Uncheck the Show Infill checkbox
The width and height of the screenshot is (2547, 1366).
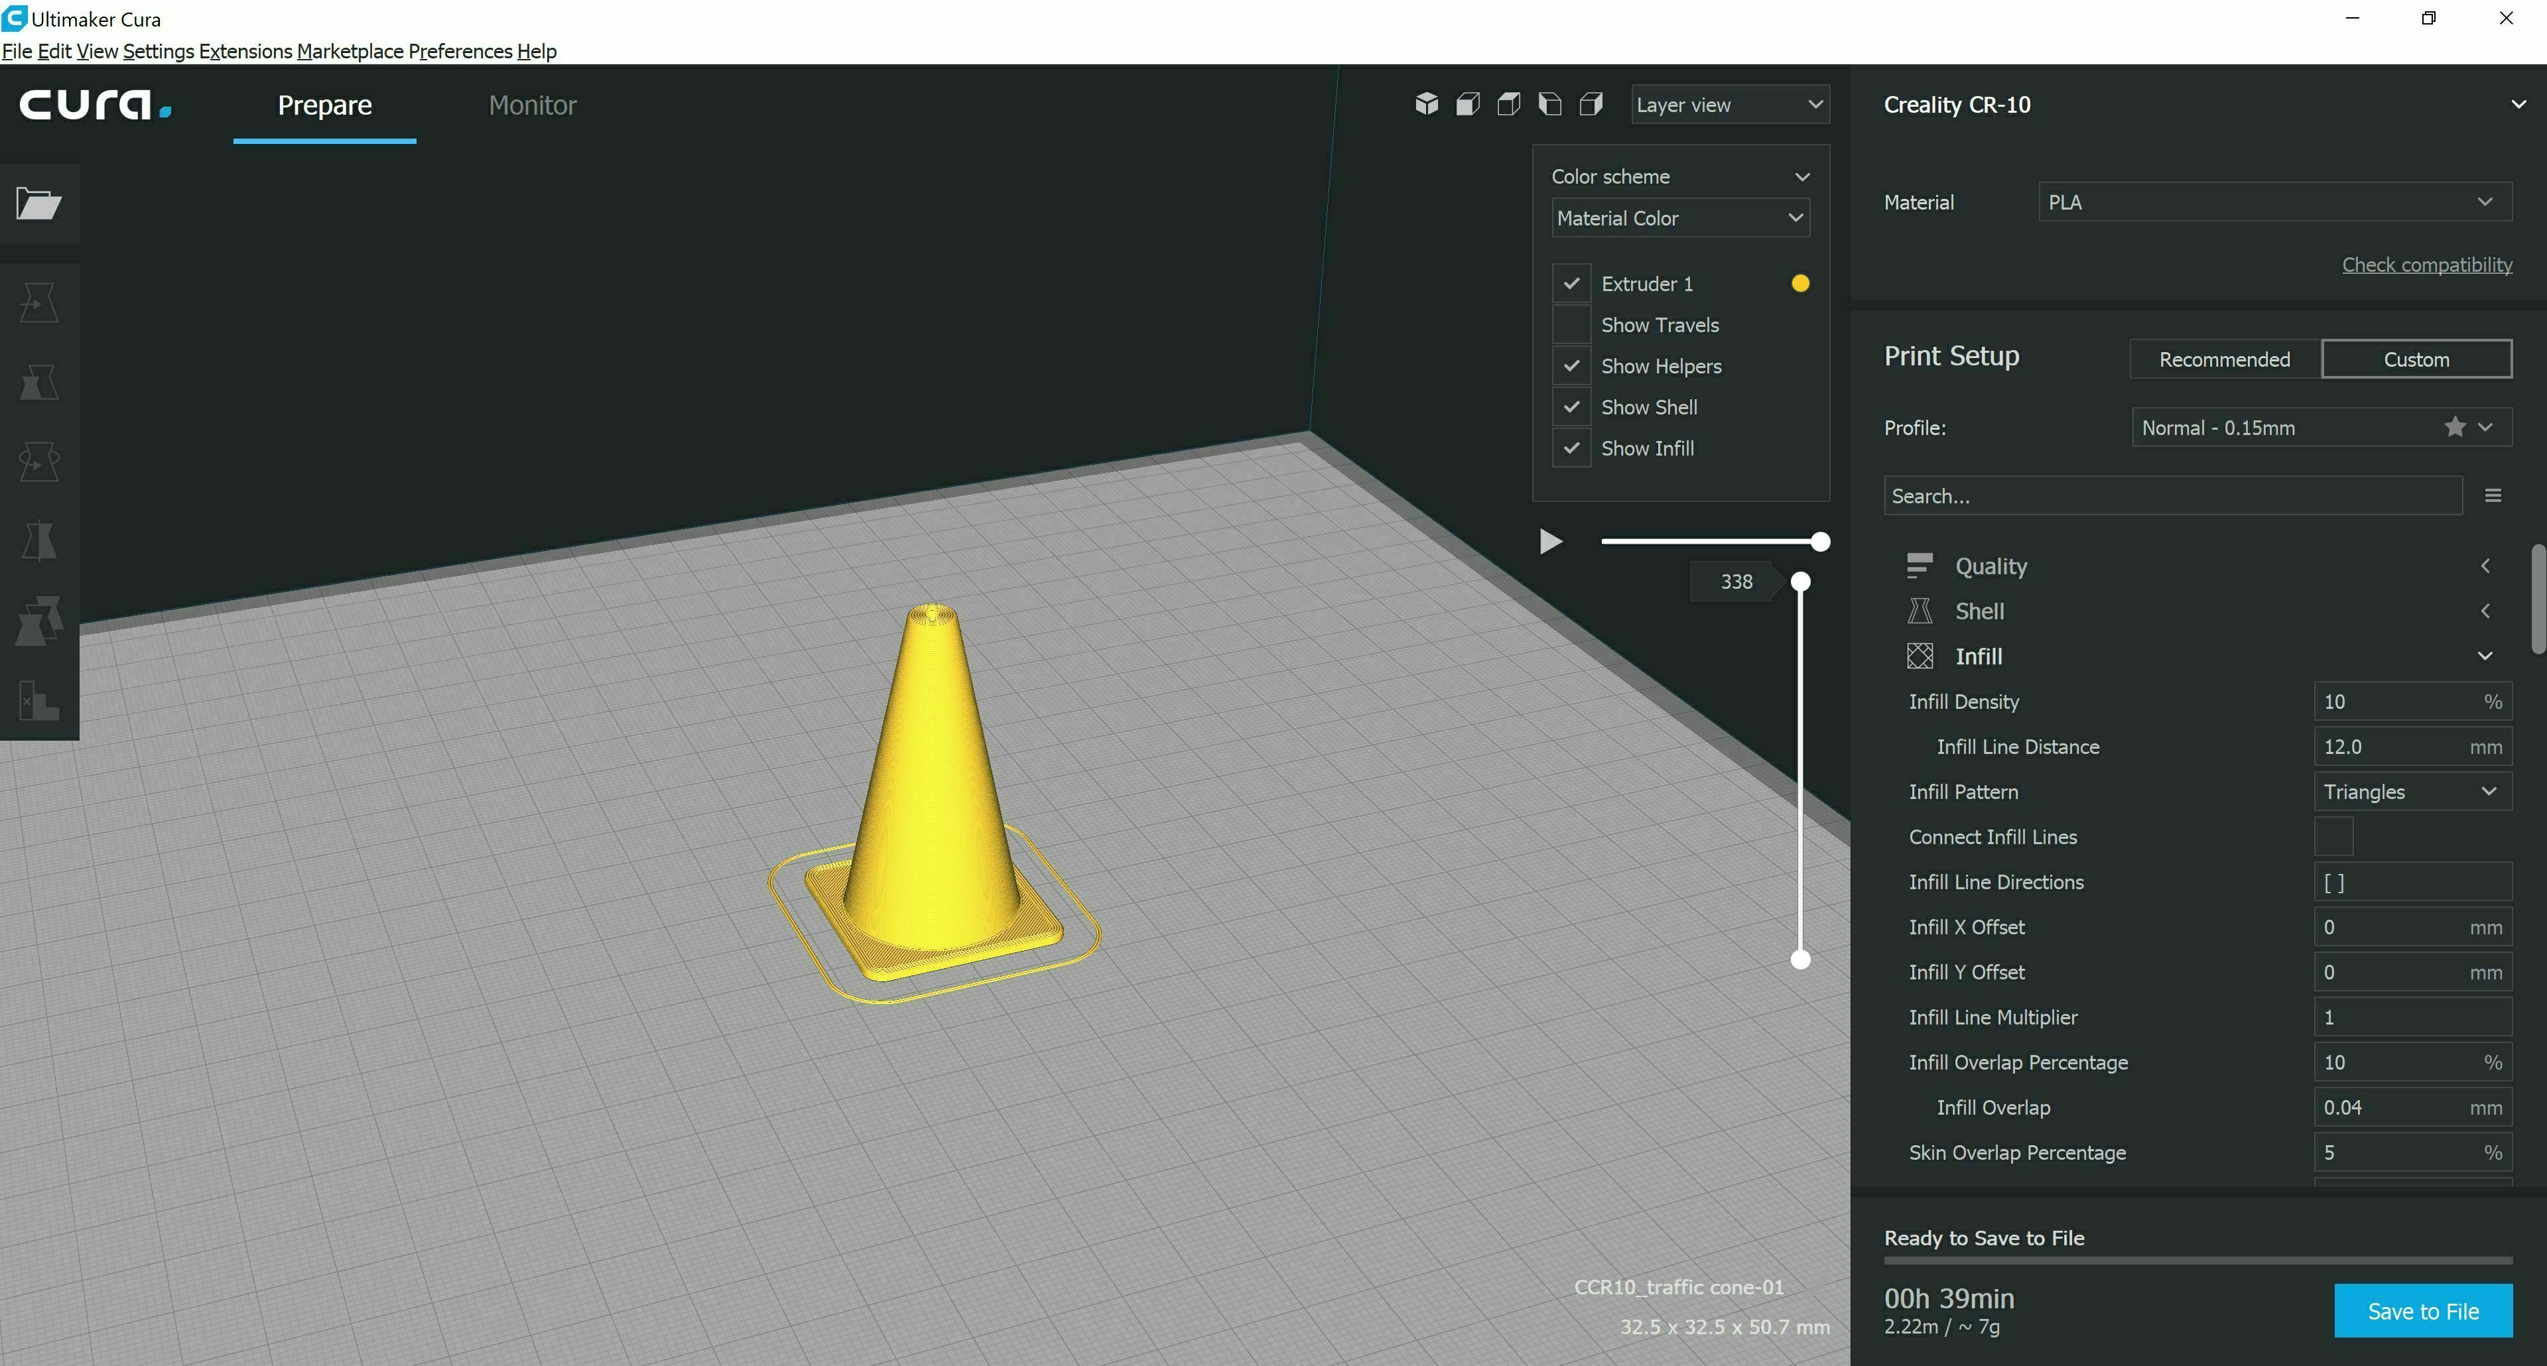[x=1571, y=449]
